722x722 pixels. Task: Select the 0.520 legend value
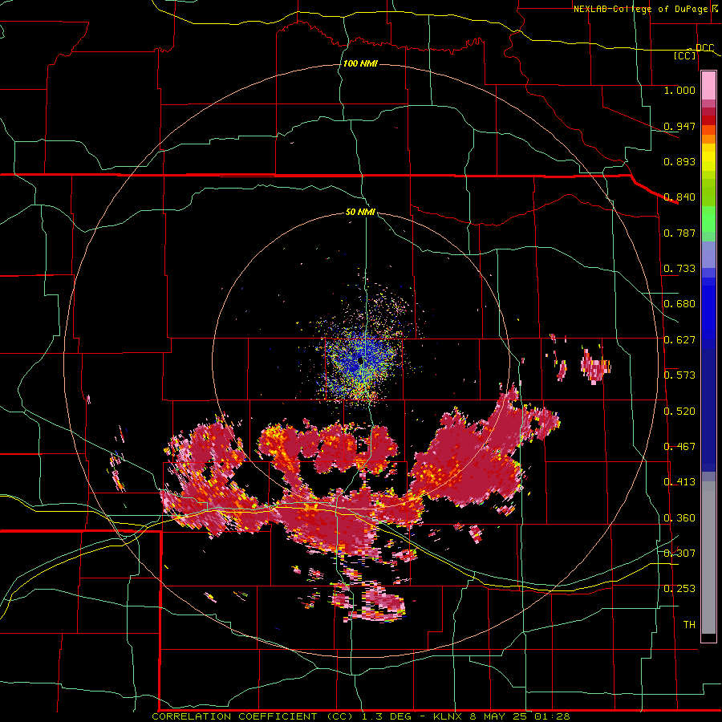[679, 412]
